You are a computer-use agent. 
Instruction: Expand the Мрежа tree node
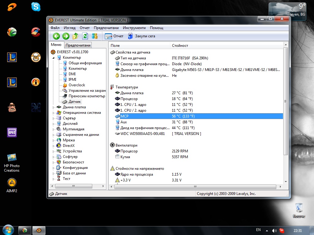[53, 140]
